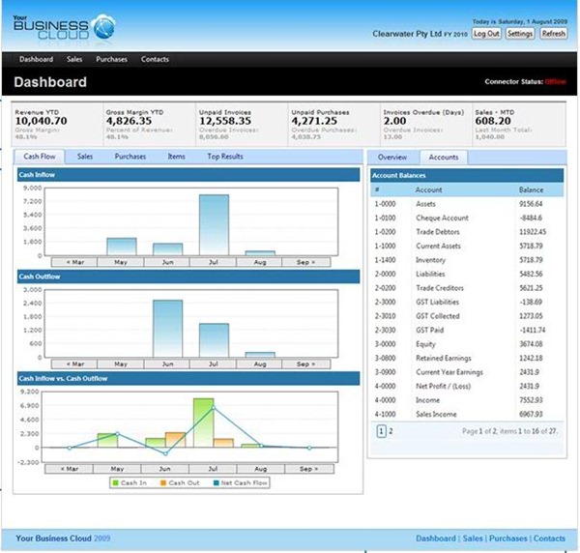Click '< Mar' under the Inflow vs. Outflow chart
The image size is (580, 553).
[69, 469]
